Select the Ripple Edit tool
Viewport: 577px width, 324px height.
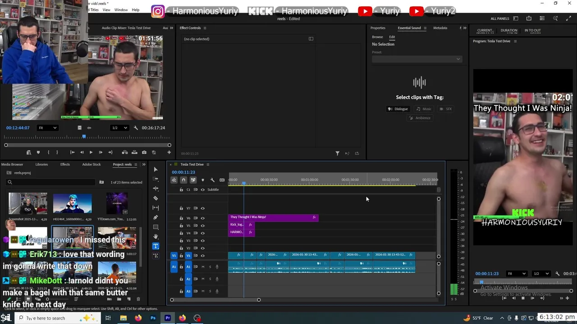coord(156,189)
